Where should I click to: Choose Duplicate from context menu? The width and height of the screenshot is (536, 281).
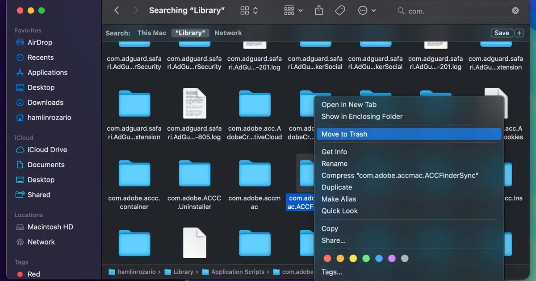tap(337, 187)
